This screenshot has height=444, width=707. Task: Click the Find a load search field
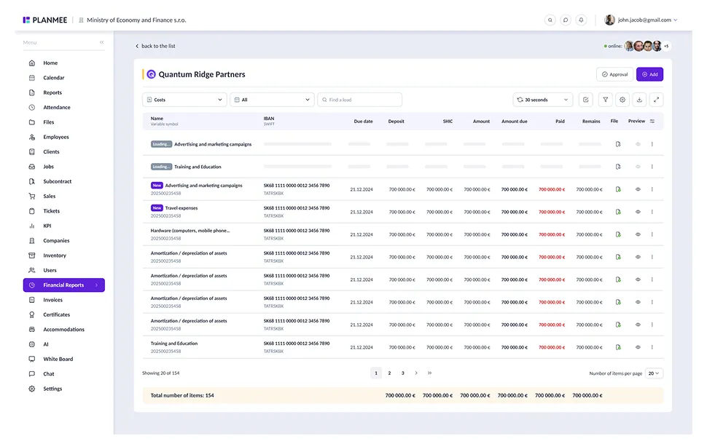point(360,100)
